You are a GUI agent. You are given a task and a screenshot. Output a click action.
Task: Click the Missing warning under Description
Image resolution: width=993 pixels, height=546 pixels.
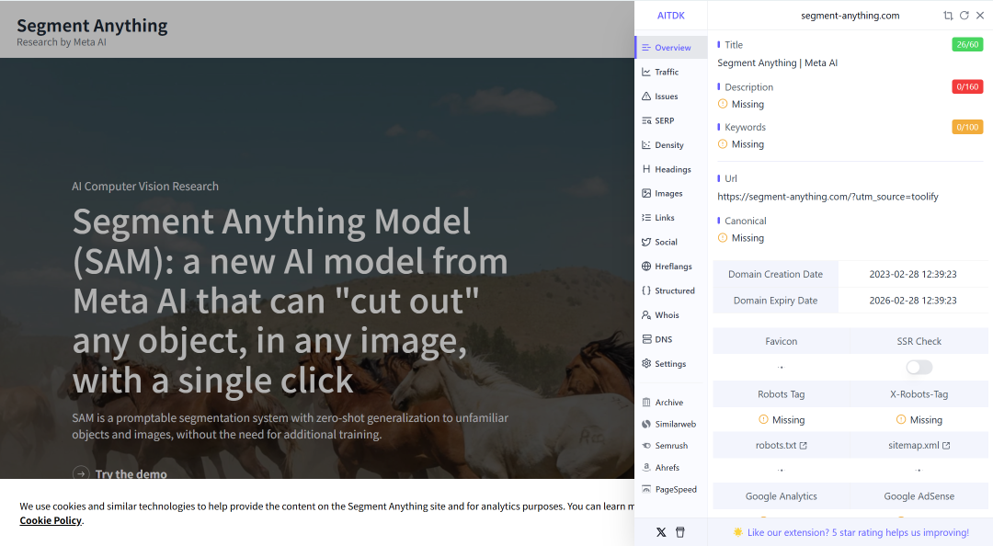point(741,104)
